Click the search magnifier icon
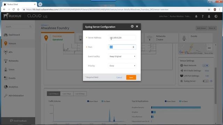 (30, 27)
